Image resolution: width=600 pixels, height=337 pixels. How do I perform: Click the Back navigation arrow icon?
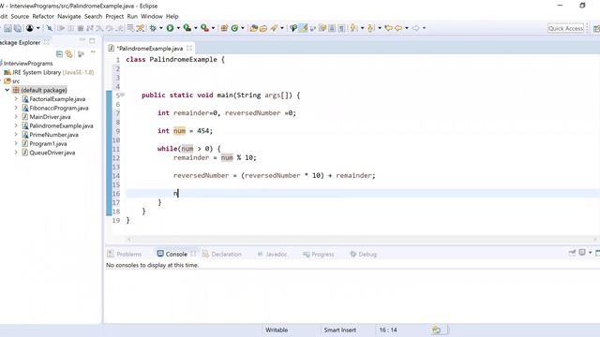coord(398,28)
